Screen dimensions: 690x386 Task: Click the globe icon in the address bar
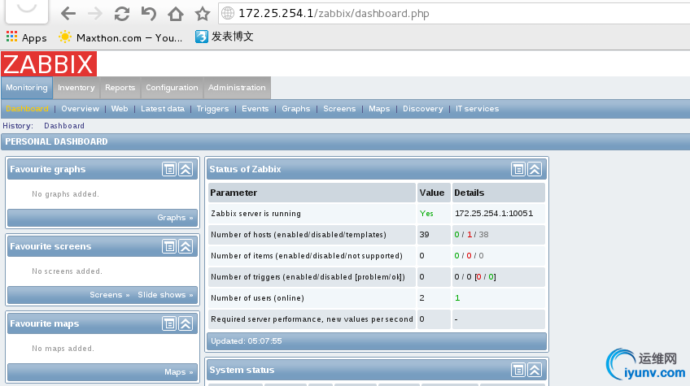228,13
